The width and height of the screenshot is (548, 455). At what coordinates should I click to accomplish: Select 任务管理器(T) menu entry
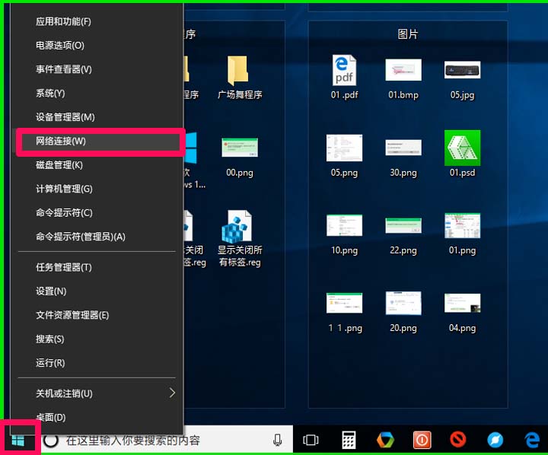64,267
